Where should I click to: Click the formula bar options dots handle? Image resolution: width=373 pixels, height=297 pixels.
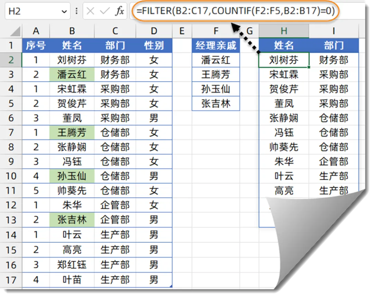[76, 11]
